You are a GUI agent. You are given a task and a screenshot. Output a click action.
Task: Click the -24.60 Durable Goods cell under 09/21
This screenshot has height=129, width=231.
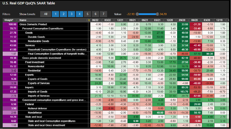(134, 37)
